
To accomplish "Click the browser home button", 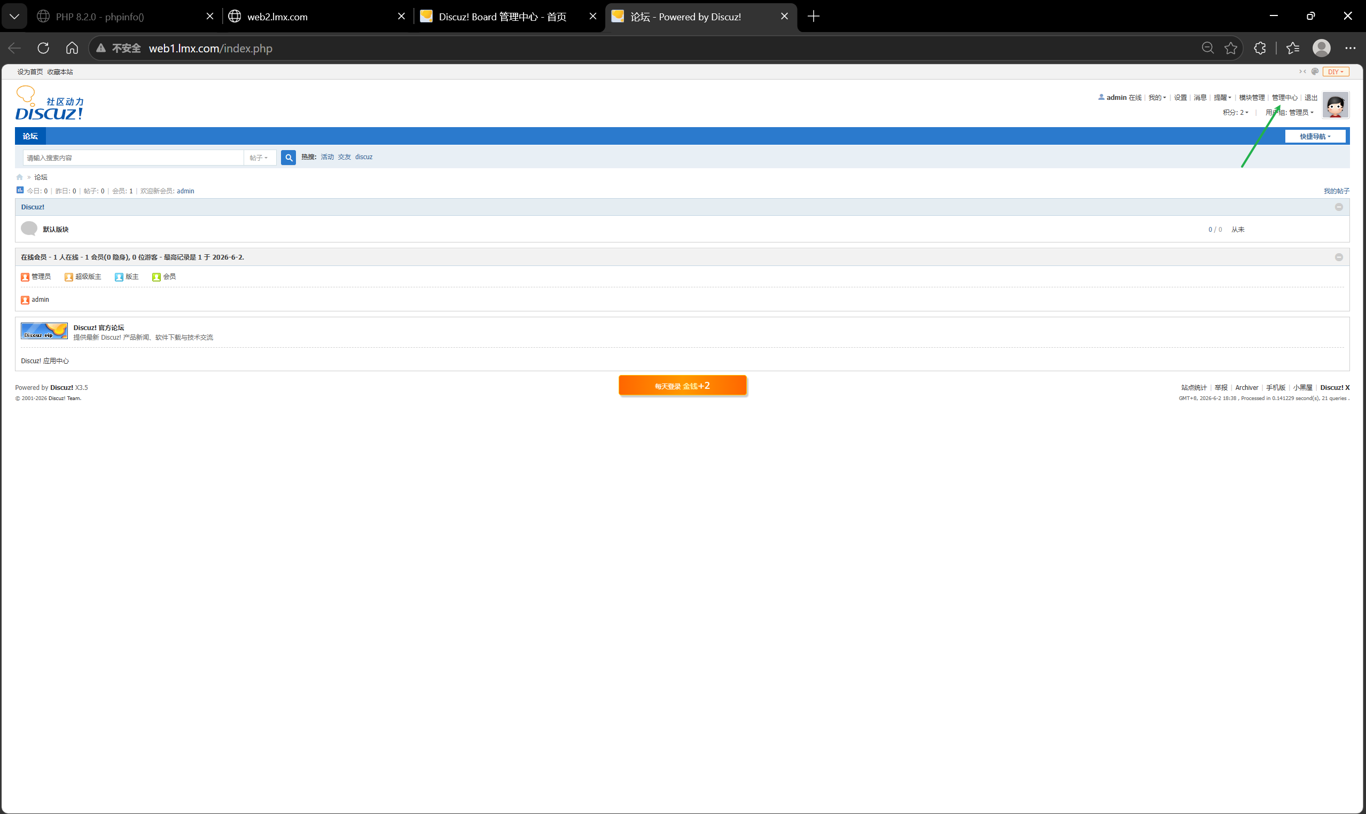I will tap(72, 48).
